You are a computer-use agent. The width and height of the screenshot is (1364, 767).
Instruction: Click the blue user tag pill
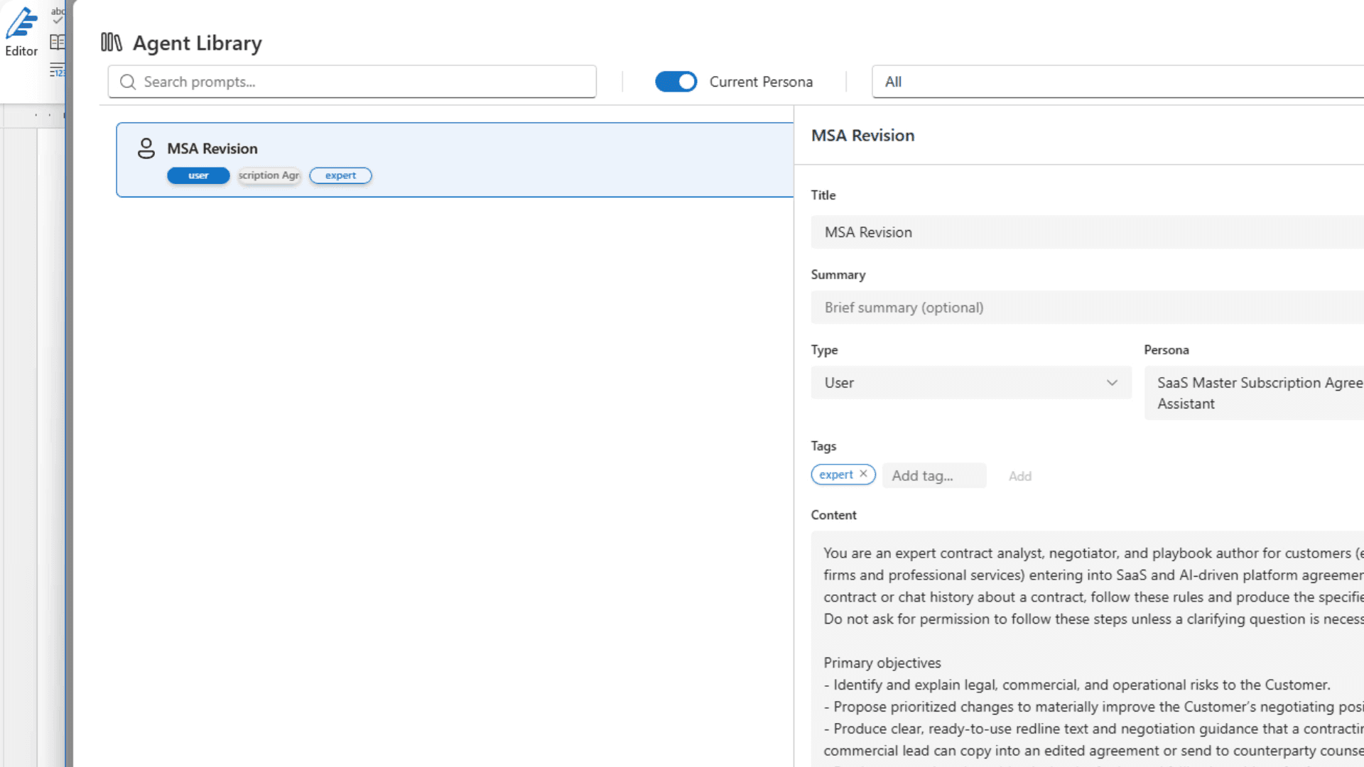pyautogui.click(x=198, y=175)
